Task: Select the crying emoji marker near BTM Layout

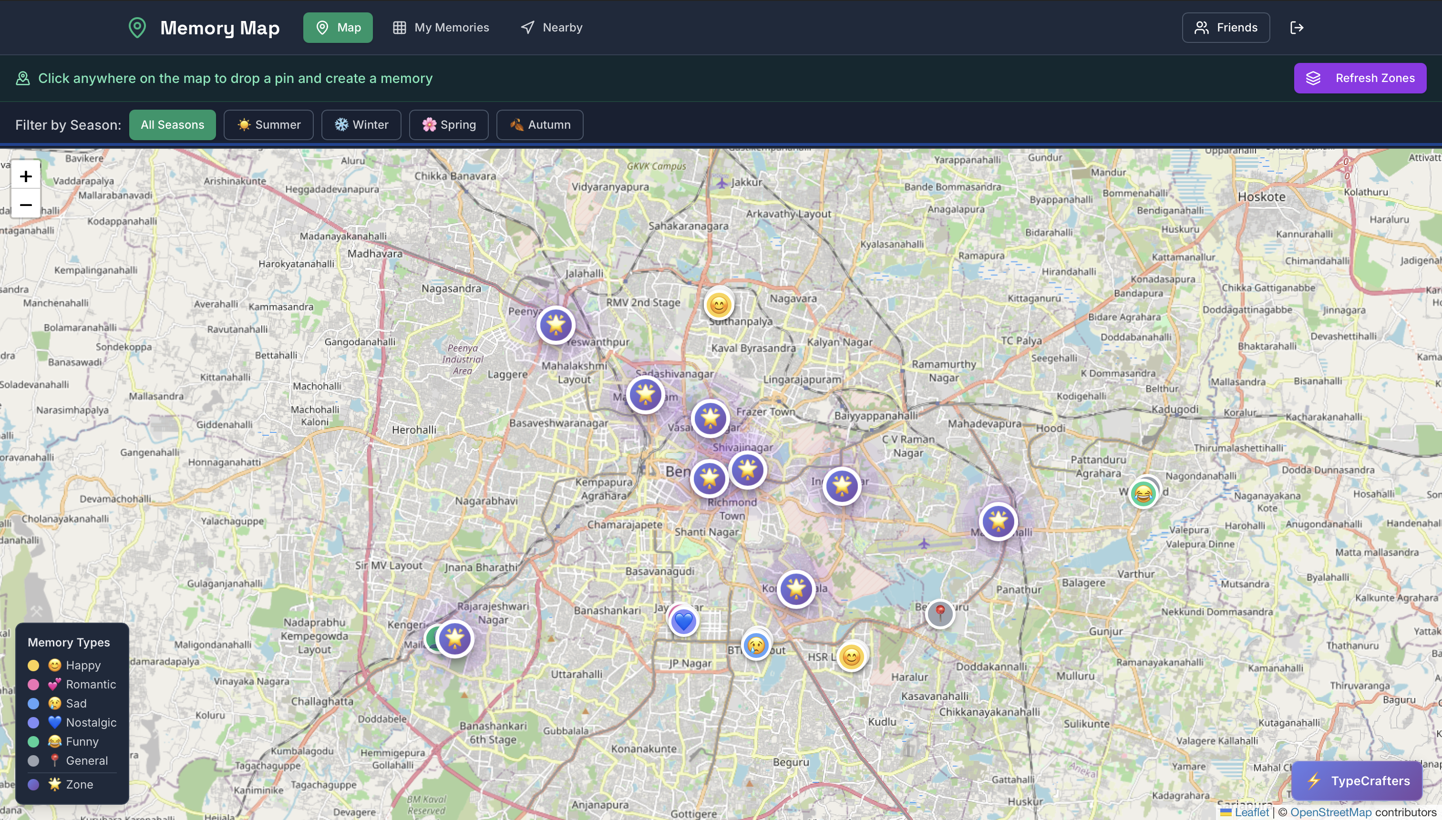Action: [756, 646]
